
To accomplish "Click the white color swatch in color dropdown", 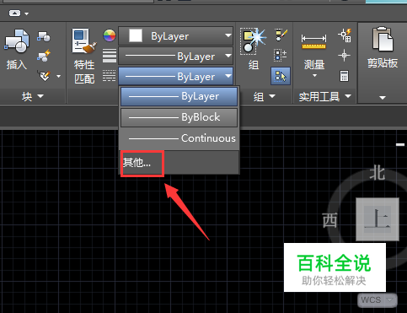I will click(x=136, y=35).
